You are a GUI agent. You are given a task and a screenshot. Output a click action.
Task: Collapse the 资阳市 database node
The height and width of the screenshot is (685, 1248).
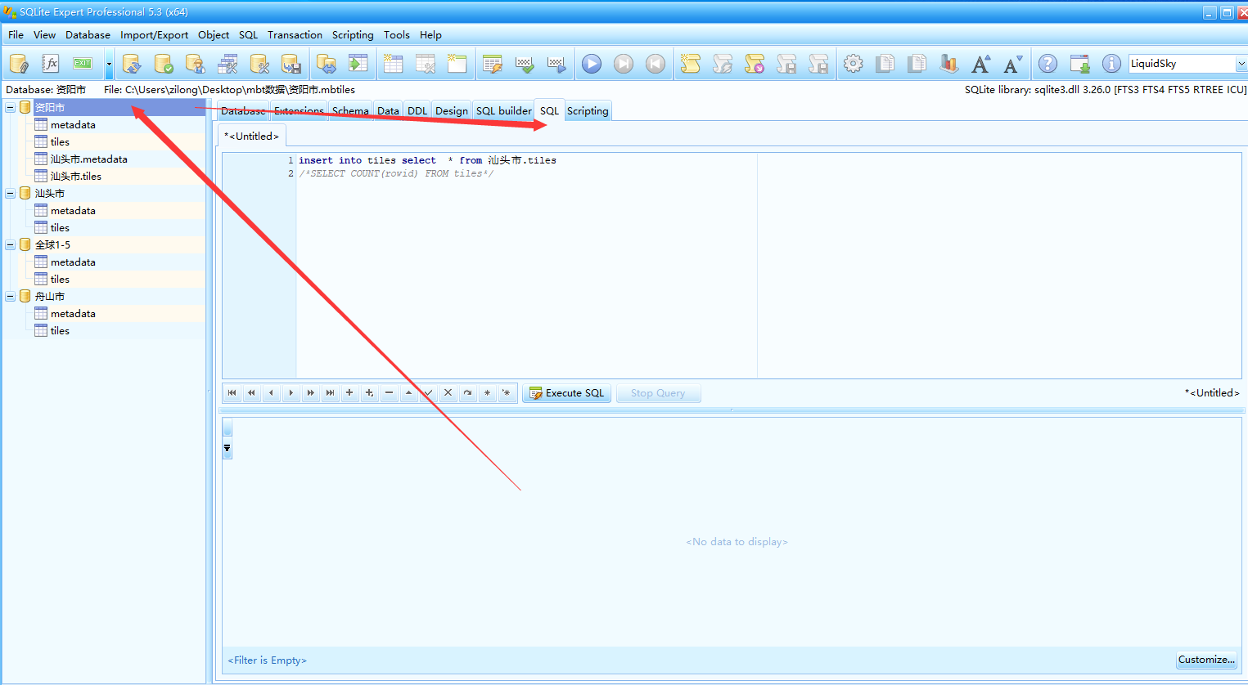coord(11,108)
